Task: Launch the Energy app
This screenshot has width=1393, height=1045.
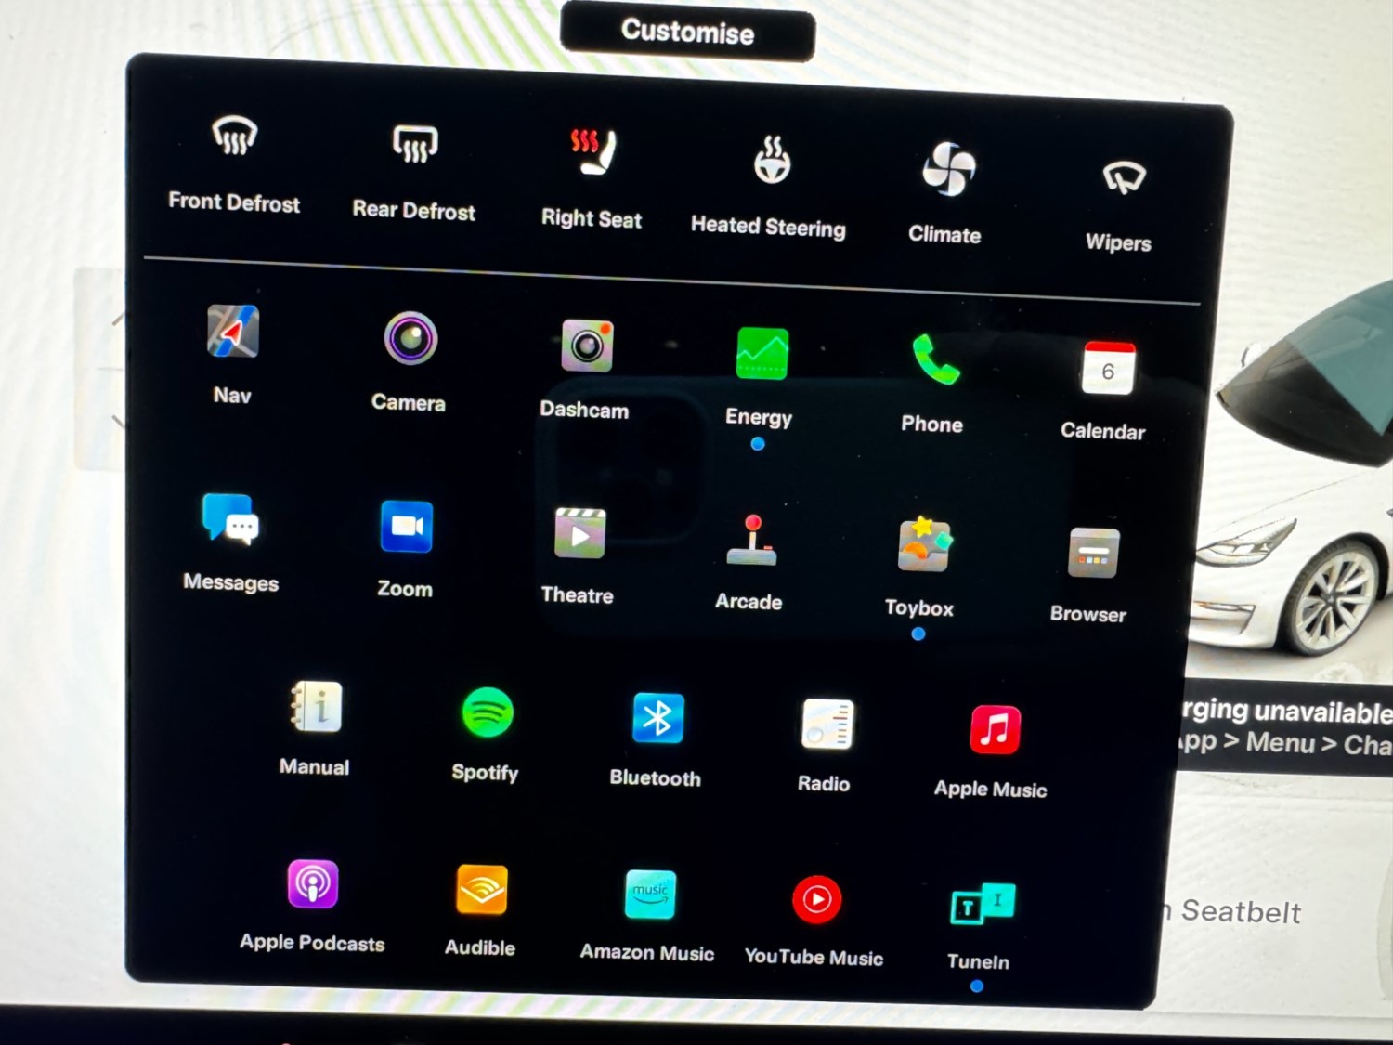Action: [x=762, y=354]
